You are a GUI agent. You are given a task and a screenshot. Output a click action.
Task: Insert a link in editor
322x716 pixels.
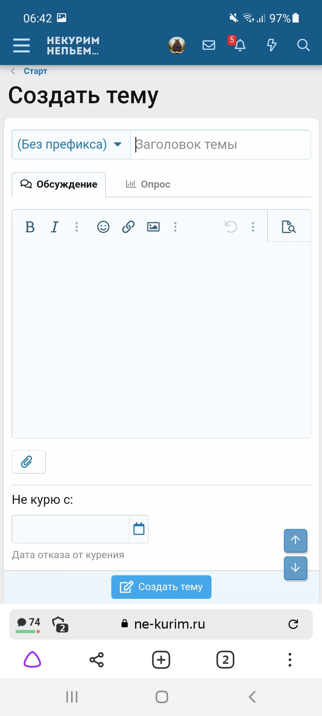pyautogui.click(x=128, y=227)
